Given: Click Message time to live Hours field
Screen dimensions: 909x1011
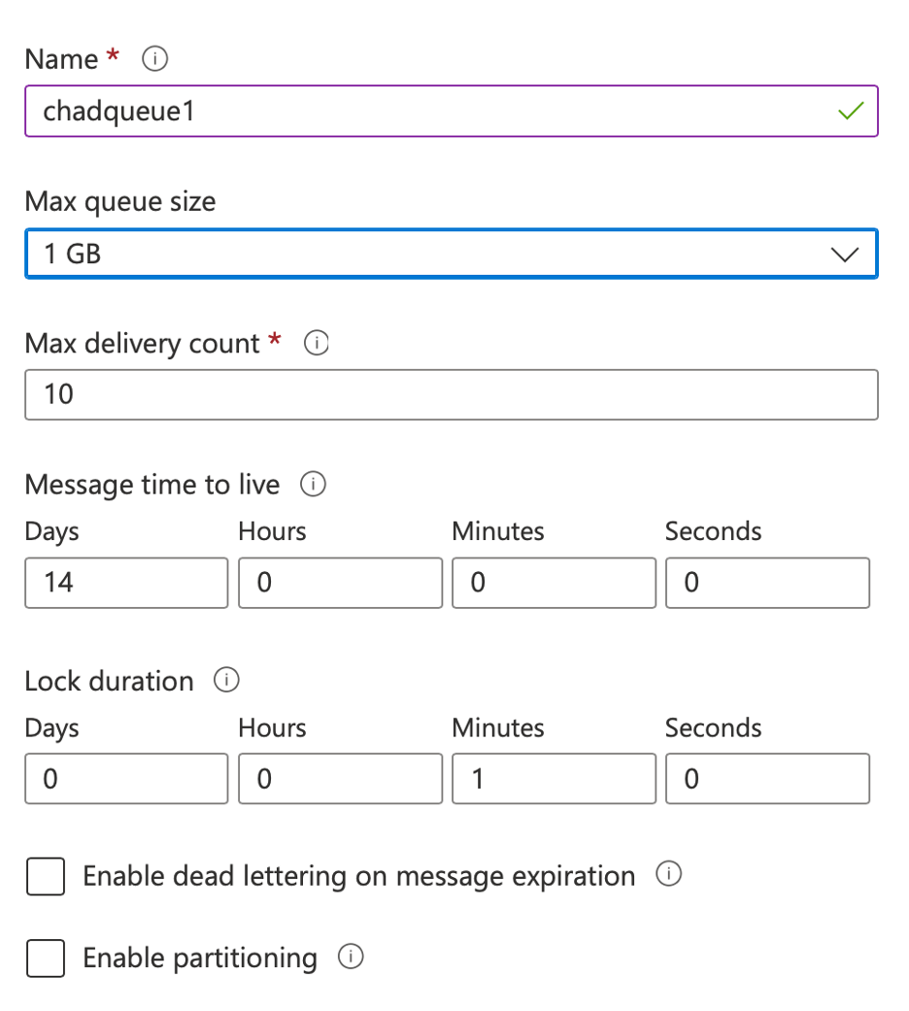Looking at the screenshot, I should tap(341, 583).
